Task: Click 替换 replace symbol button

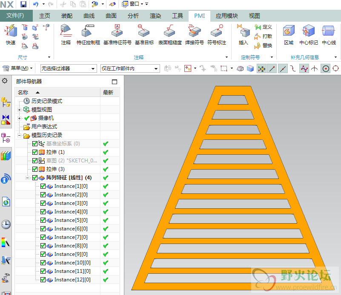Action: pos(263,45)
